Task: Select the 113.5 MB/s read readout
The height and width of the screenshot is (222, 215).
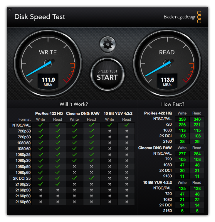Action: coord(167,81)
